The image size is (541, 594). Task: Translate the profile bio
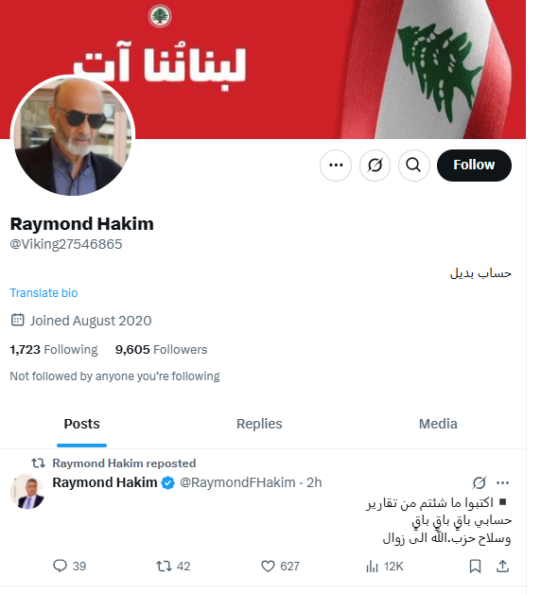pos(44,293)
